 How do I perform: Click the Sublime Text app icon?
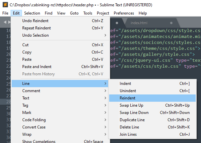pyautogui.click(x=5, y=5)
